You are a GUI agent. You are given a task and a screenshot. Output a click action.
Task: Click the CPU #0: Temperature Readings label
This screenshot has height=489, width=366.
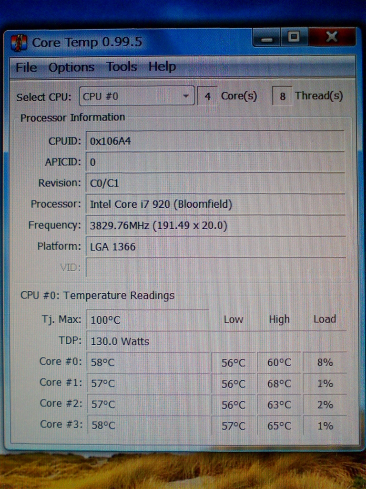(x=97, y=295)
